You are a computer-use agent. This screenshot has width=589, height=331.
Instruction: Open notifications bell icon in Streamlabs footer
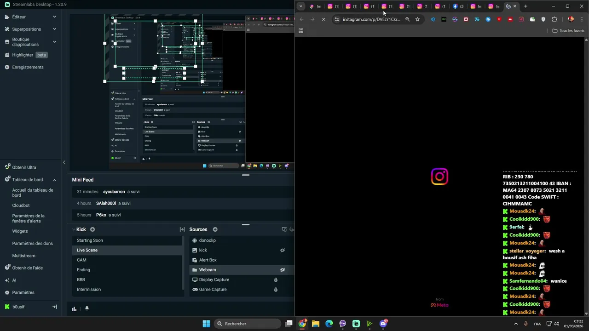pyautogui.click(x=87, y=308)
